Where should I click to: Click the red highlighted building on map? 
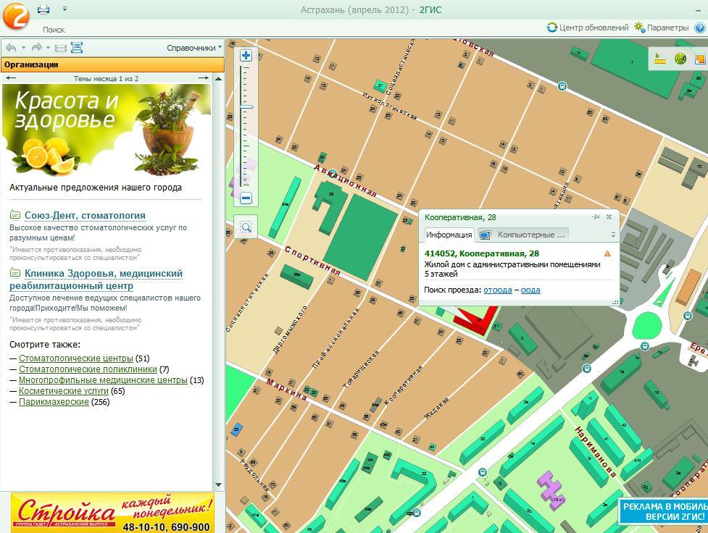pyautogui.click(x=480, y=322)
